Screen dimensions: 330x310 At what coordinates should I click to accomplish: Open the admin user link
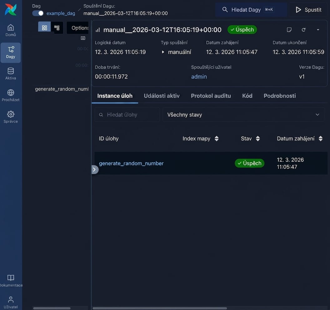tap(199, 77)
